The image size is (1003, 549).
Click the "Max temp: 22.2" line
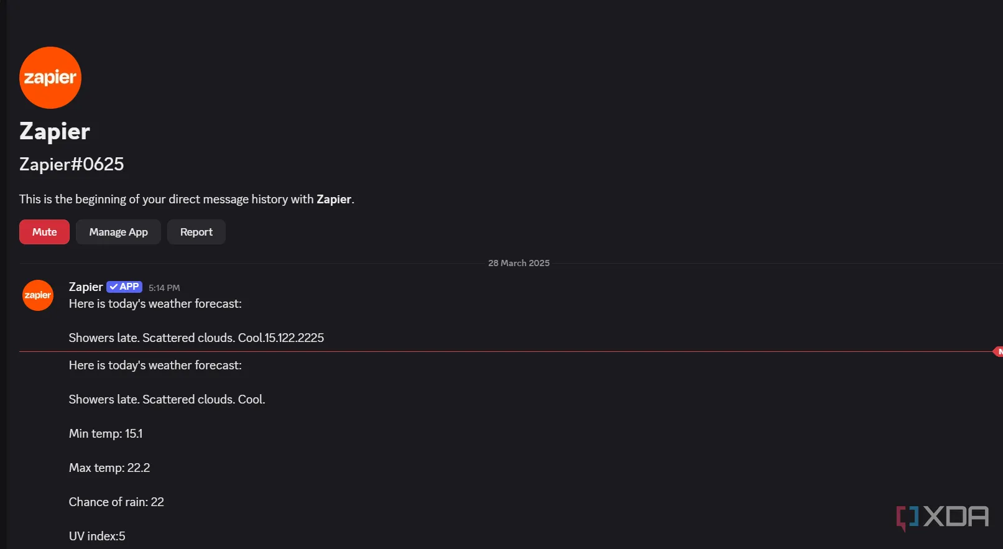tap(109, 468)
